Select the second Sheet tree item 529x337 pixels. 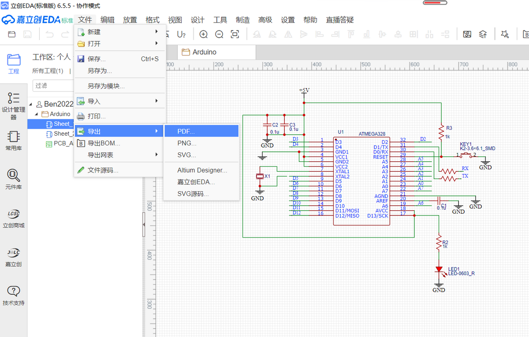click(59, 133)
